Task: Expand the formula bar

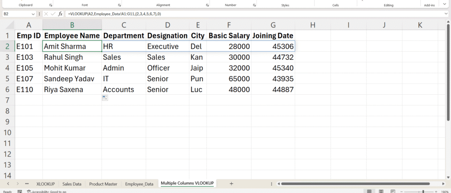Action: coord(445,14)
